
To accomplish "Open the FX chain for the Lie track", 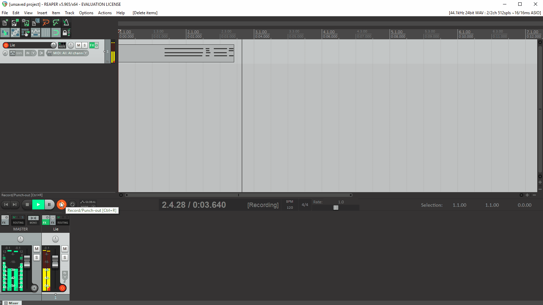I will [92, 45].
